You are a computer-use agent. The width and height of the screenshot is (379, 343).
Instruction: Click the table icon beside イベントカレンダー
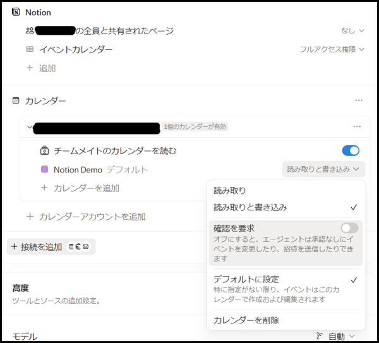30,49
